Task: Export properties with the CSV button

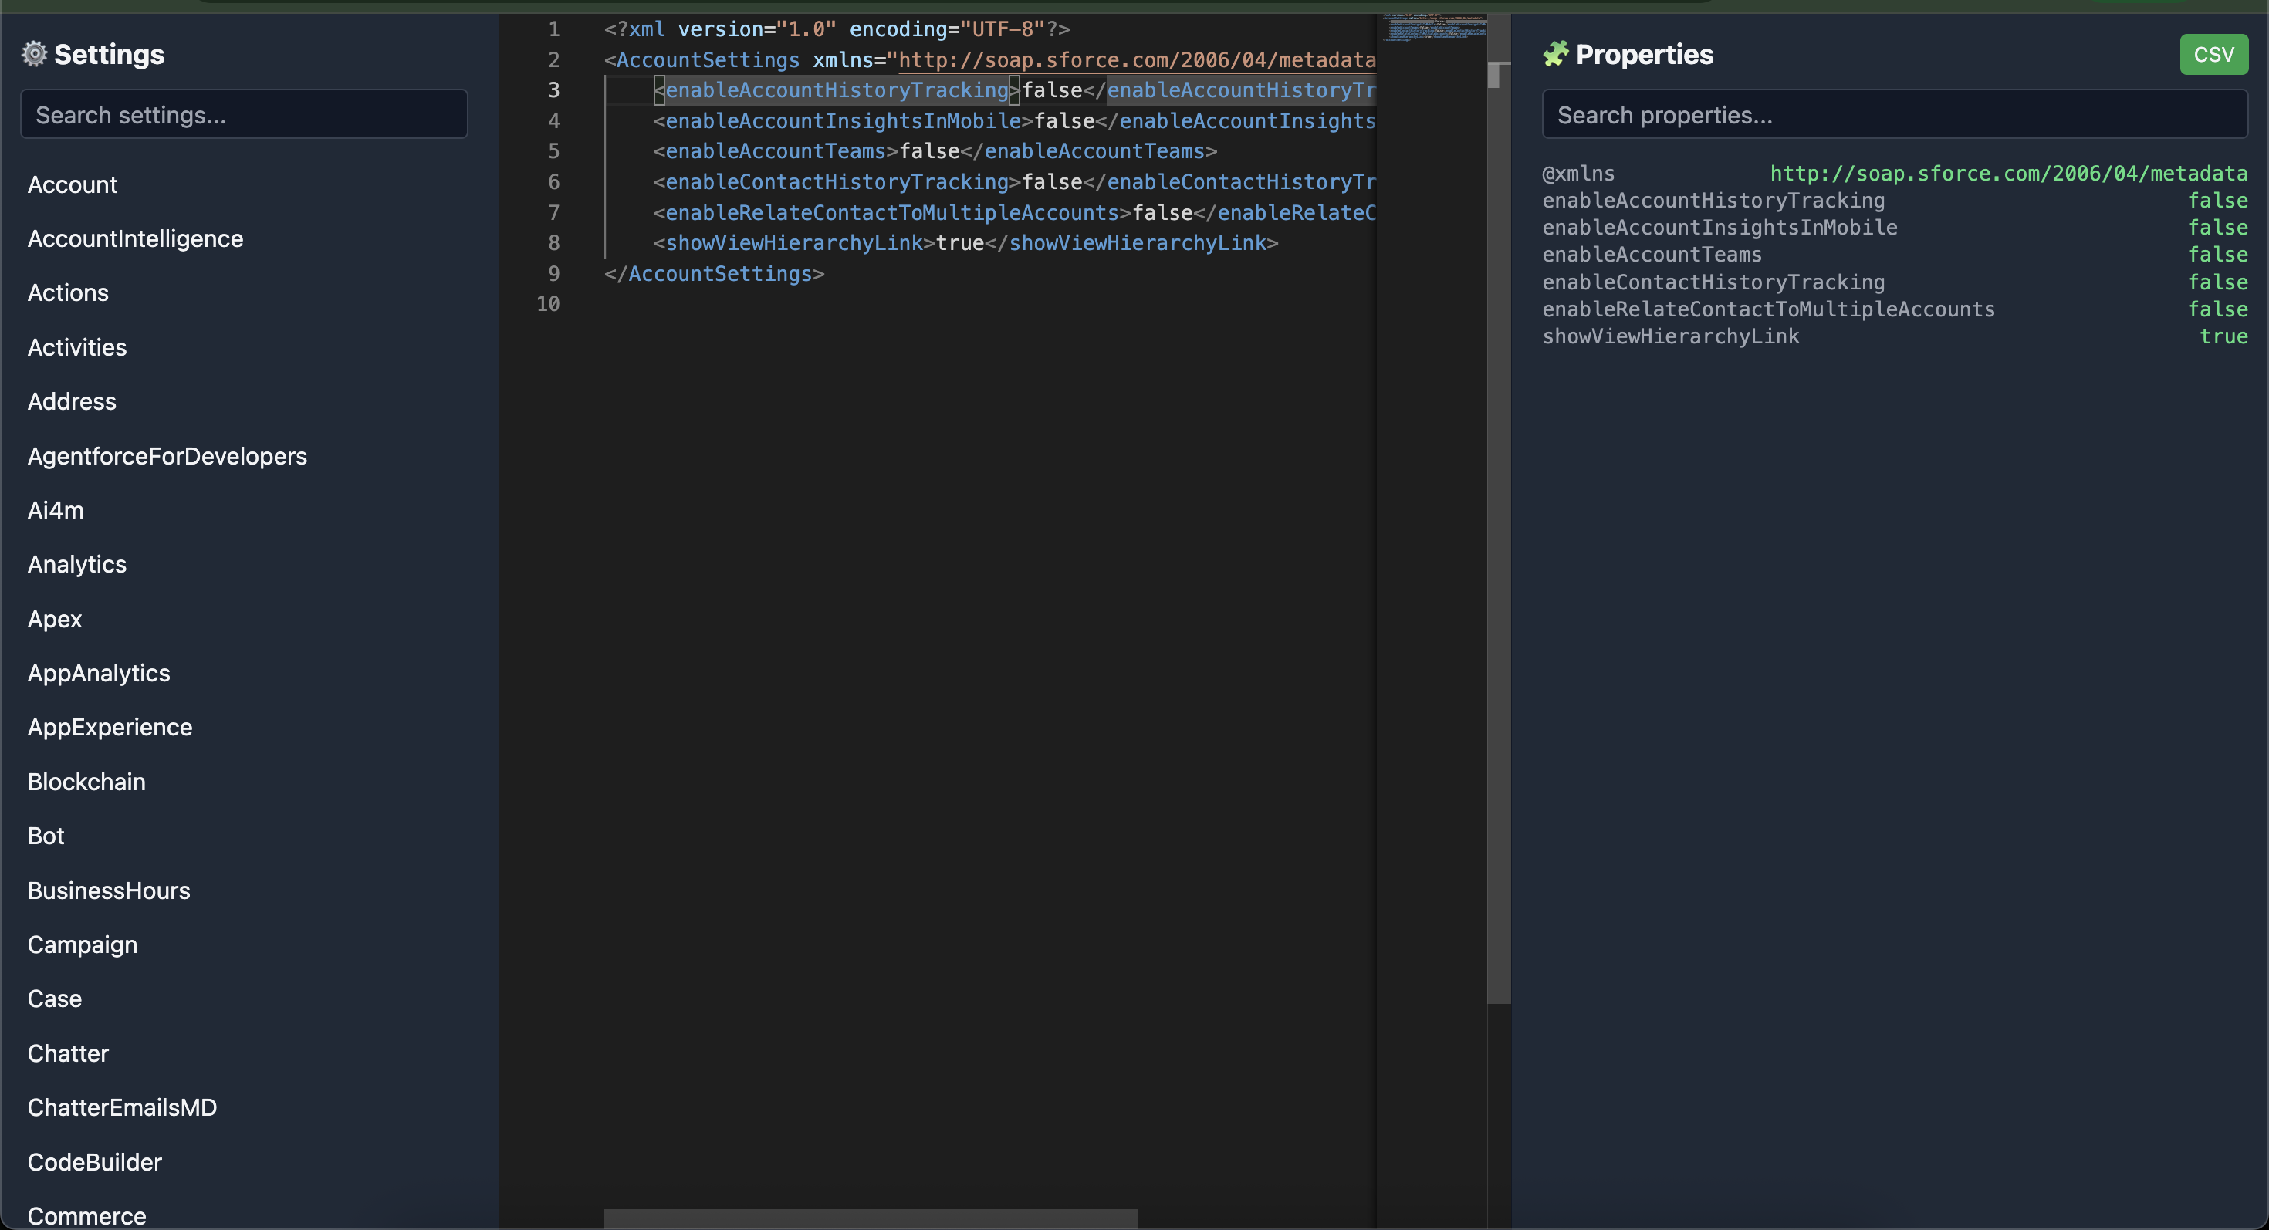Action: point(2213,55)
